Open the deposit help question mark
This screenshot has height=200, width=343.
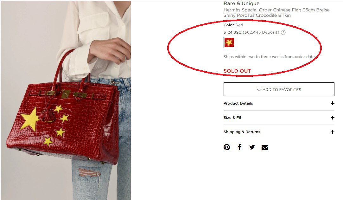(283, 32)
